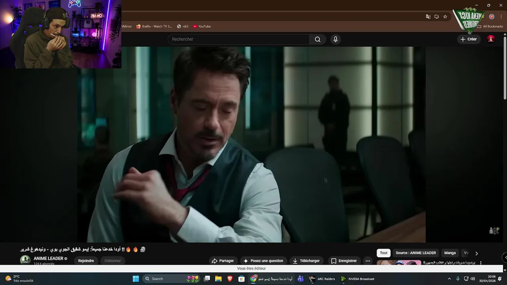
Task: Select the Source : ANIME LEADER chip
Action: point(416,253)
